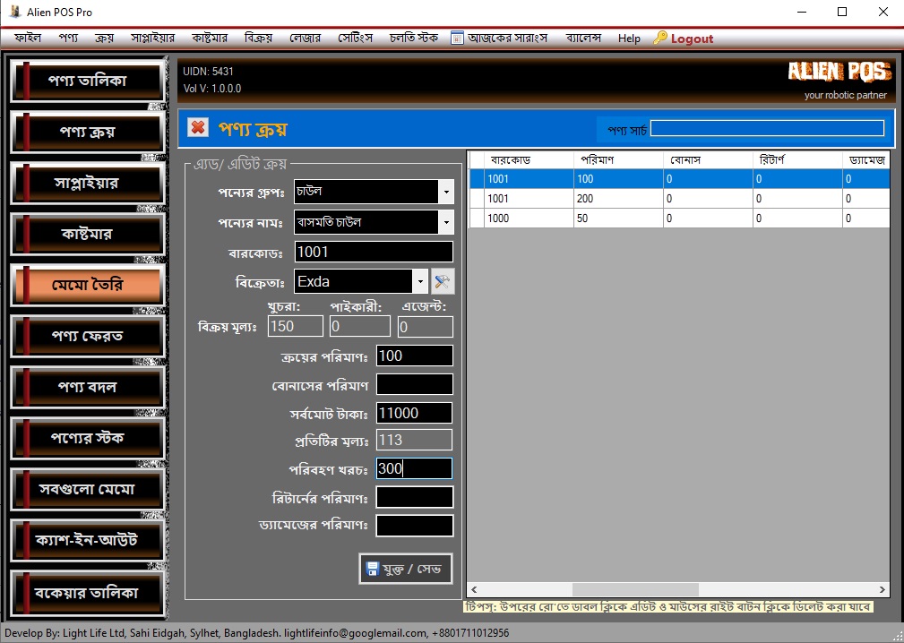
Task: Click the পণ্য তালিকা sidebar button
Action: pos(87,81)
